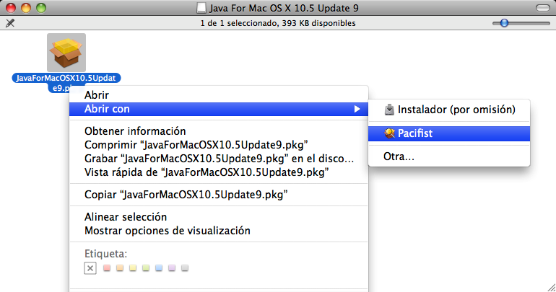Remove the label with the X swatch
Screen dimensions: 556x292
[x=90, y=268]
